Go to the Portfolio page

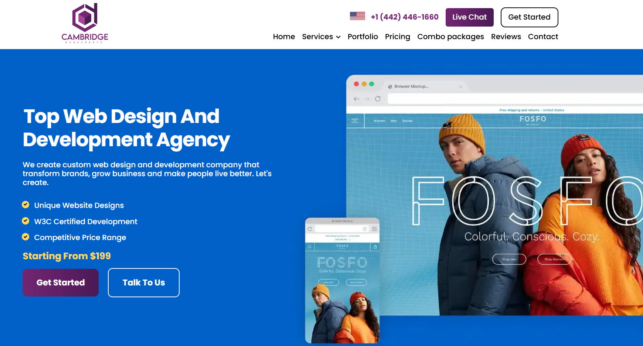tap(363, 37)
